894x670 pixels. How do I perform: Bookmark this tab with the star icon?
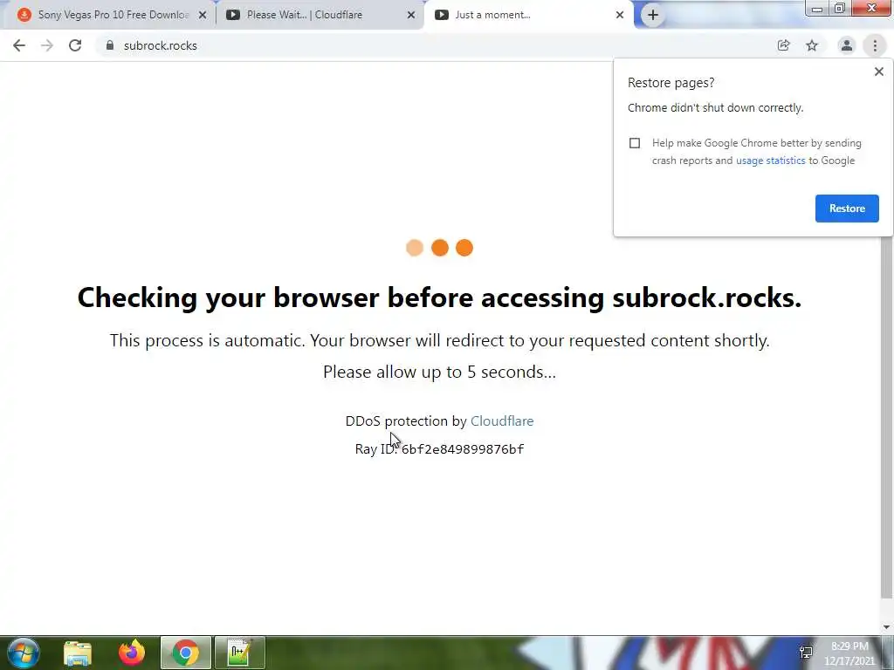coord(812,45)
